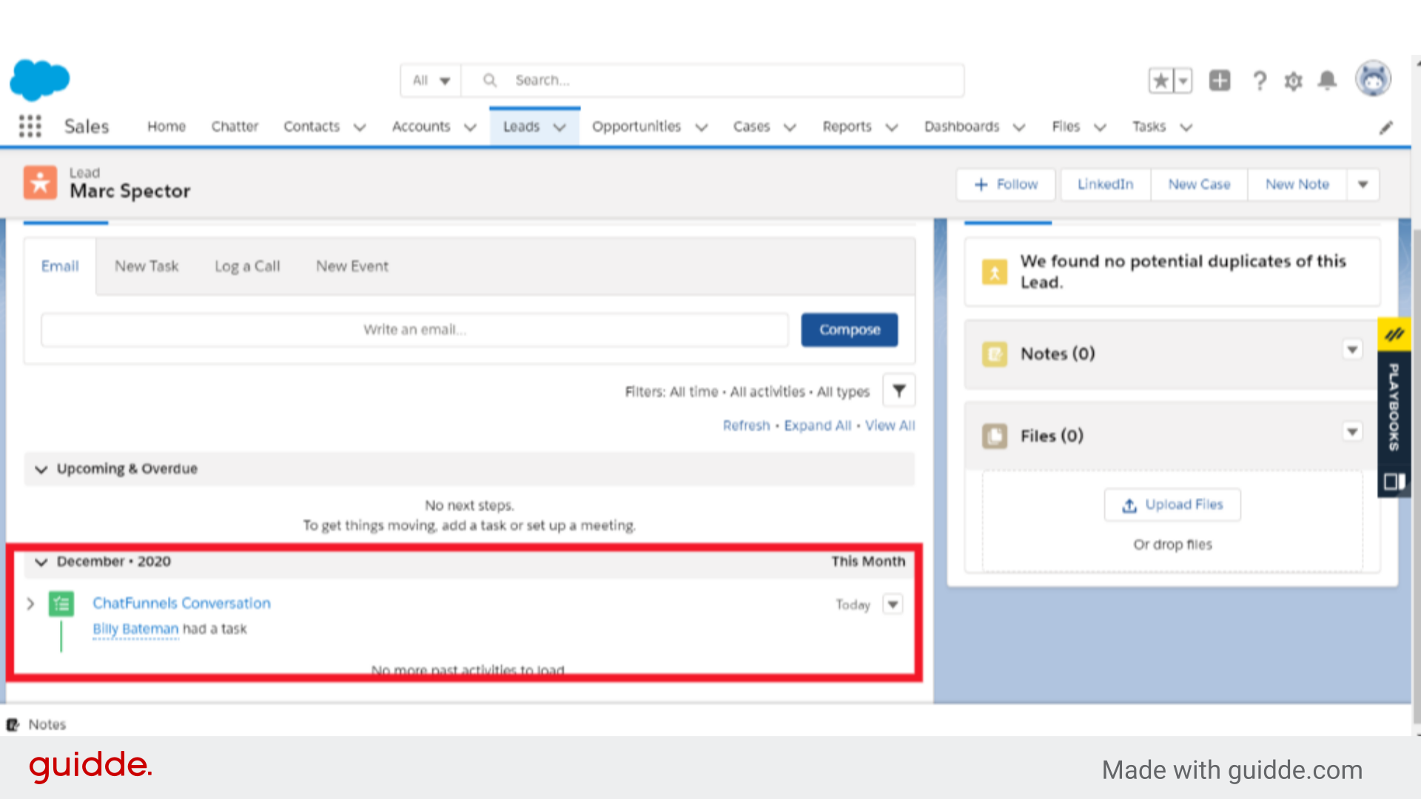Image resolution: width=1421 pixels, height=799 pixels.
Task: Click the Compose button
Action: click(x=850, y=330)
